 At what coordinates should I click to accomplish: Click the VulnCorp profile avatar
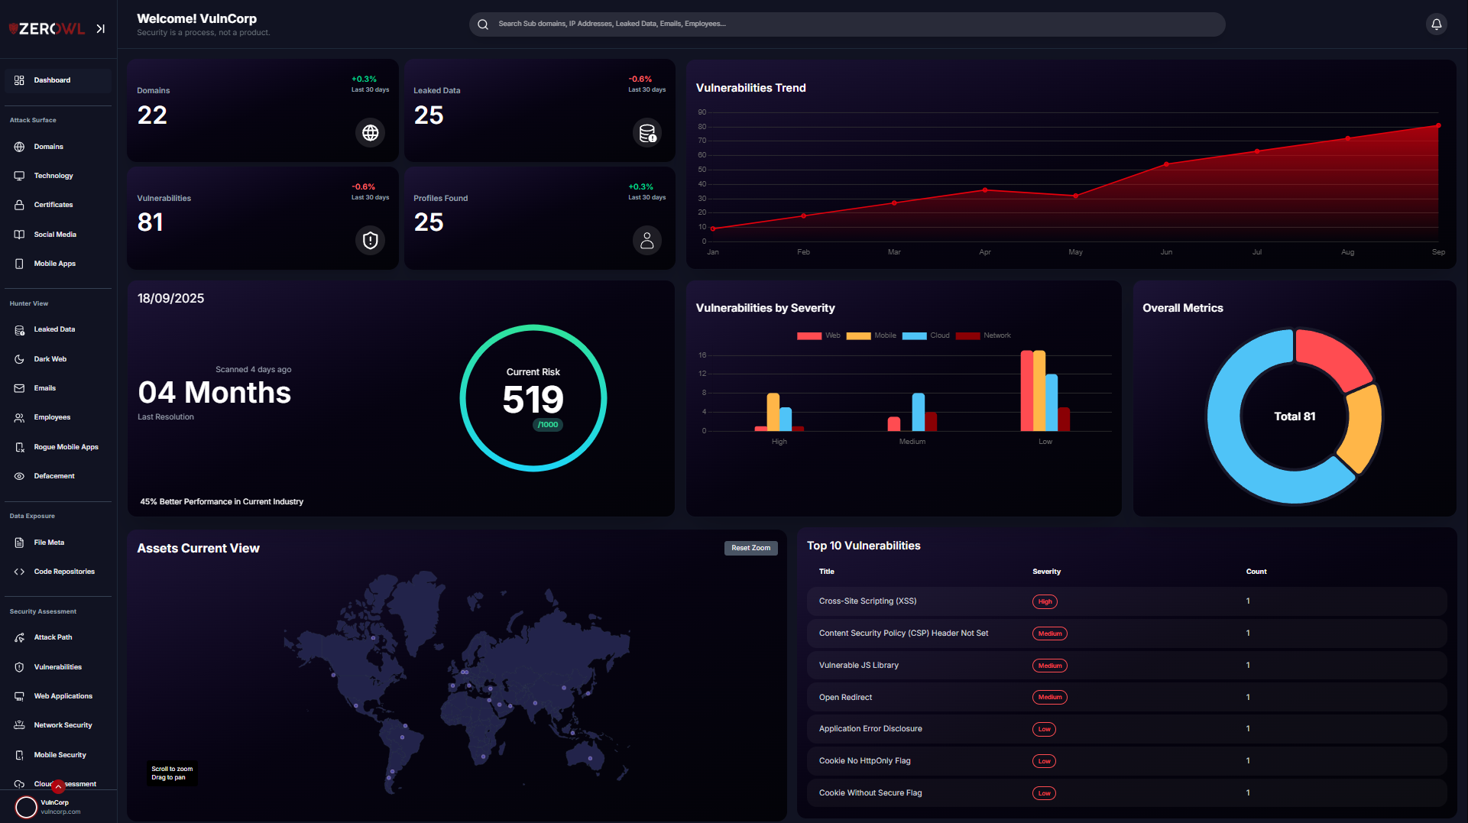click(x=27, y=807)
